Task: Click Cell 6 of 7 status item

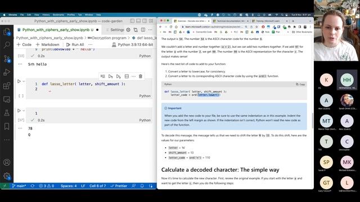Action: (x=97, y=186)
